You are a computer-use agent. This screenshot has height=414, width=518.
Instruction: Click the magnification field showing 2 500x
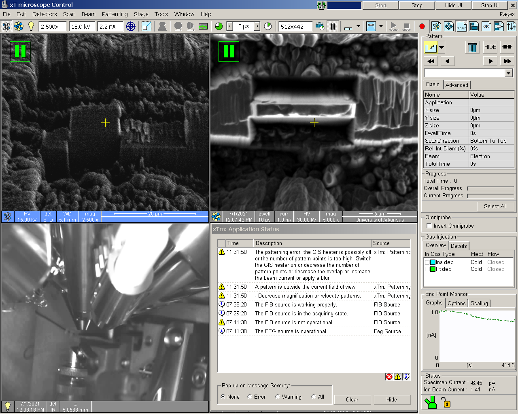click(x=53, y=27)
